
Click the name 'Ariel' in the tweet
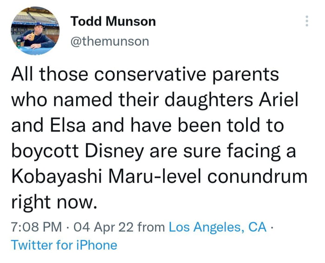(277, 99)
